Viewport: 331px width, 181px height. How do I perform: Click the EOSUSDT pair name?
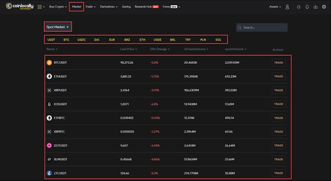[x=60, y=104]
